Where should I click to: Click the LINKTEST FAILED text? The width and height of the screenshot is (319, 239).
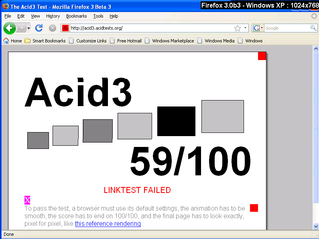(137, 190)
